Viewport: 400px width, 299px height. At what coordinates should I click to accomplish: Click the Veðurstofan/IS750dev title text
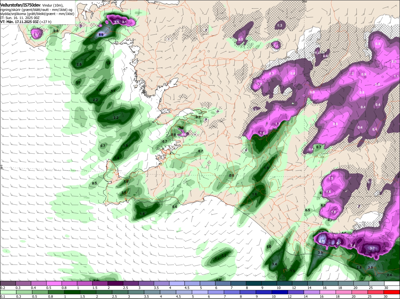click(20, 5)
